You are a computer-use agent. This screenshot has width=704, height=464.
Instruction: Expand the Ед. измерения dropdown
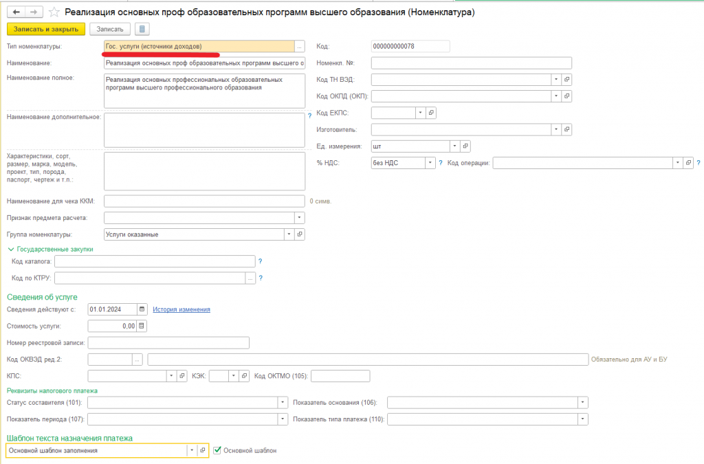(x=454, y=146)
